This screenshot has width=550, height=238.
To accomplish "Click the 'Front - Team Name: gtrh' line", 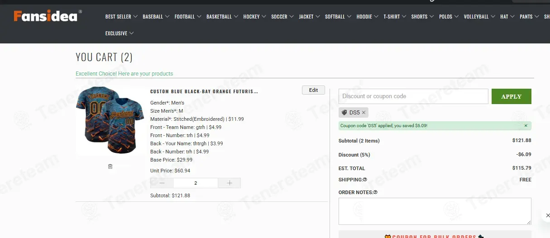I will click(x=186, y=127).
